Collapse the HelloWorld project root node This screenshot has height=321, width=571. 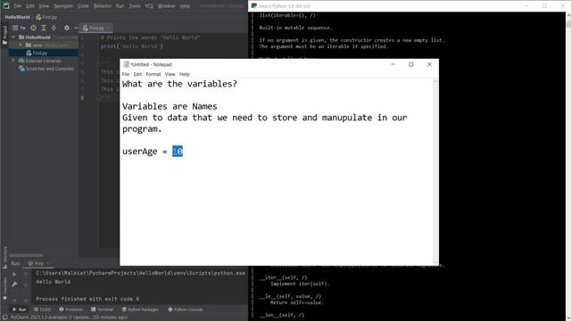[x=14, y=37]
